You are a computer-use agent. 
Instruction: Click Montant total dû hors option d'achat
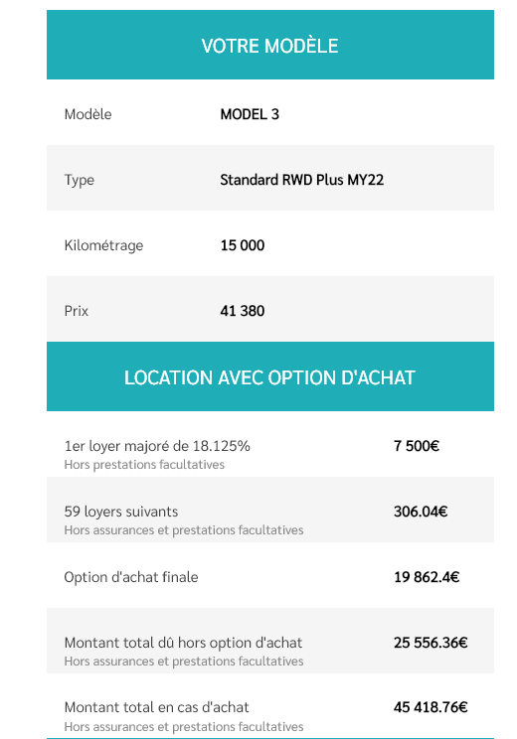coord(183,643)
